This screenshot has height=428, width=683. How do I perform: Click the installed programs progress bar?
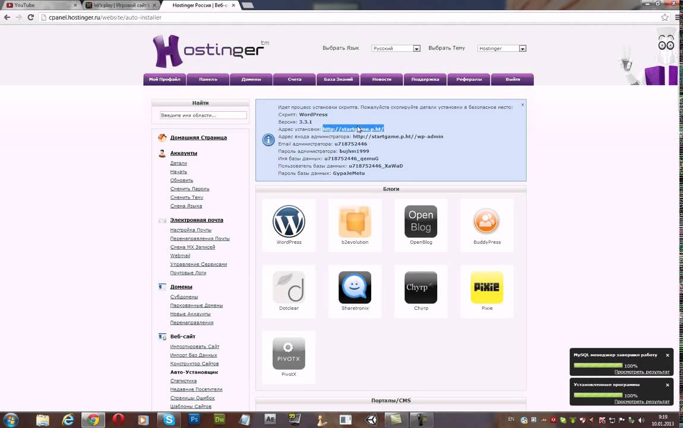pos(597,395)
